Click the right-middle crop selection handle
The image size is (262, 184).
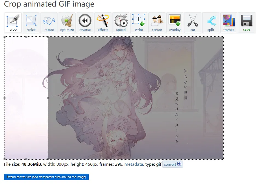tap(48, 98)
